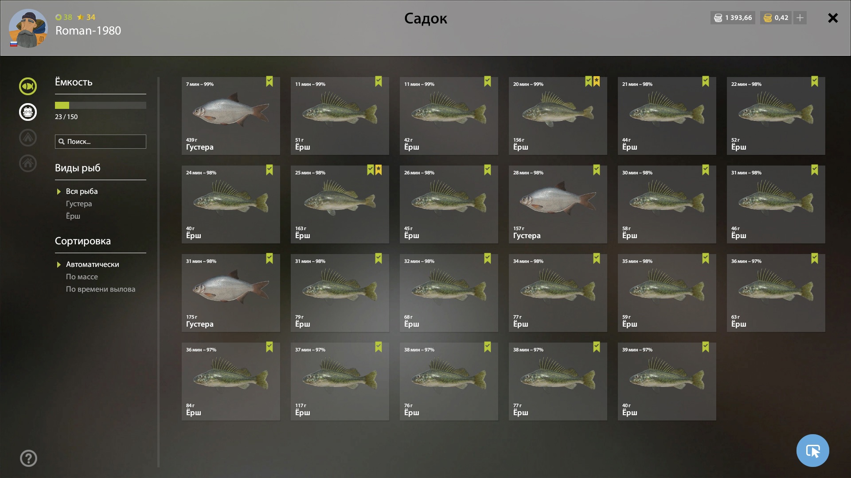Focus the Поиск search field
Image resolution: width=851 pixels, height=478 pixels.
pos(101,142)
